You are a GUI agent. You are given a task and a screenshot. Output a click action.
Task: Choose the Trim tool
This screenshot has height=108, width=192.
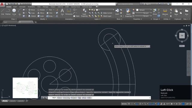click(49, 10)
